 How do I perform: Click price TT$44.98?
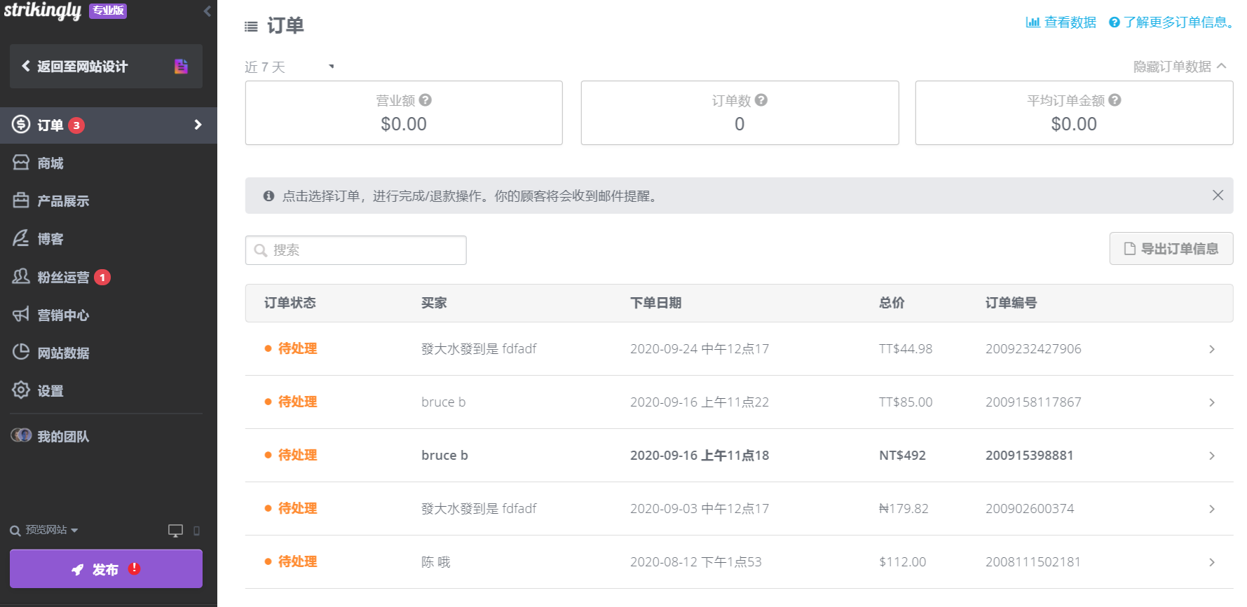906,348
